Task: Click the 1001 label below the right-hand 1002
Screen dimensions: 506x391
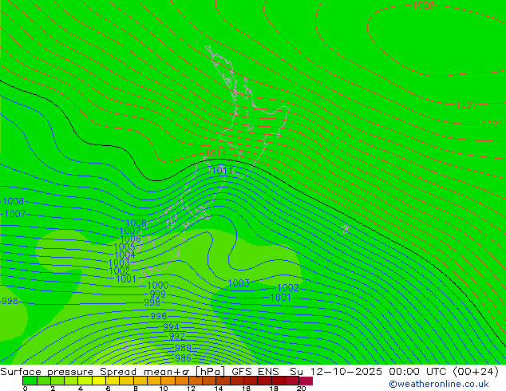Action: click(x=280, y=298)
